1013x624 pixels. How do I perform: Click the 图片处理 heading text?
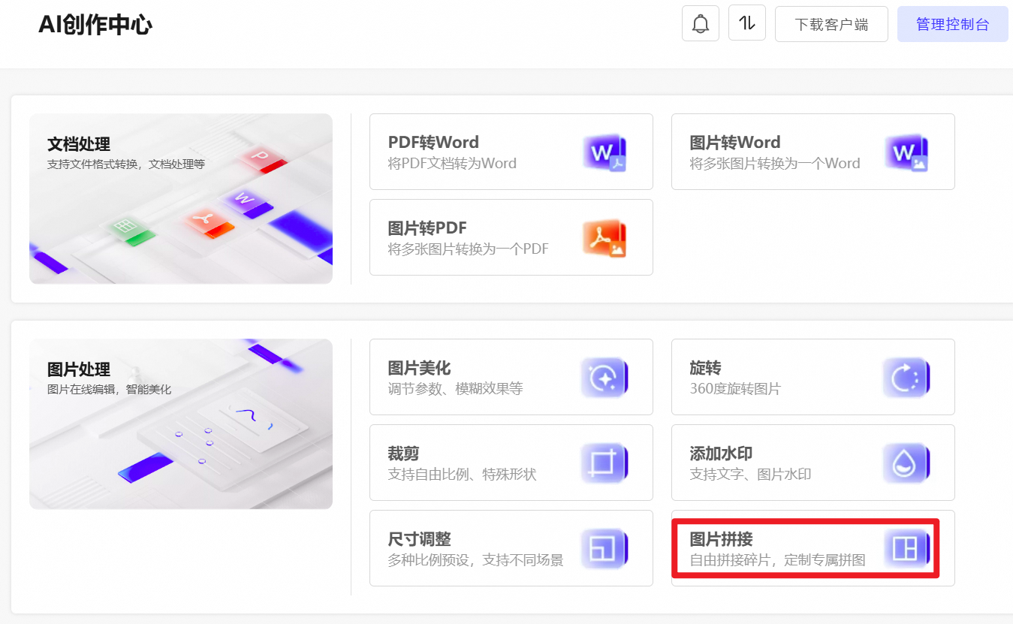click(x=79, y=369)
